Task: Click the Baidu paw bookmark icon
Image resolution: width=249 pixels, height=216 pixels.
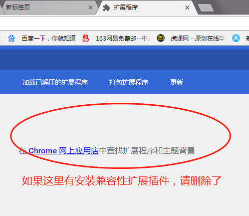Action: pos(12,38)
